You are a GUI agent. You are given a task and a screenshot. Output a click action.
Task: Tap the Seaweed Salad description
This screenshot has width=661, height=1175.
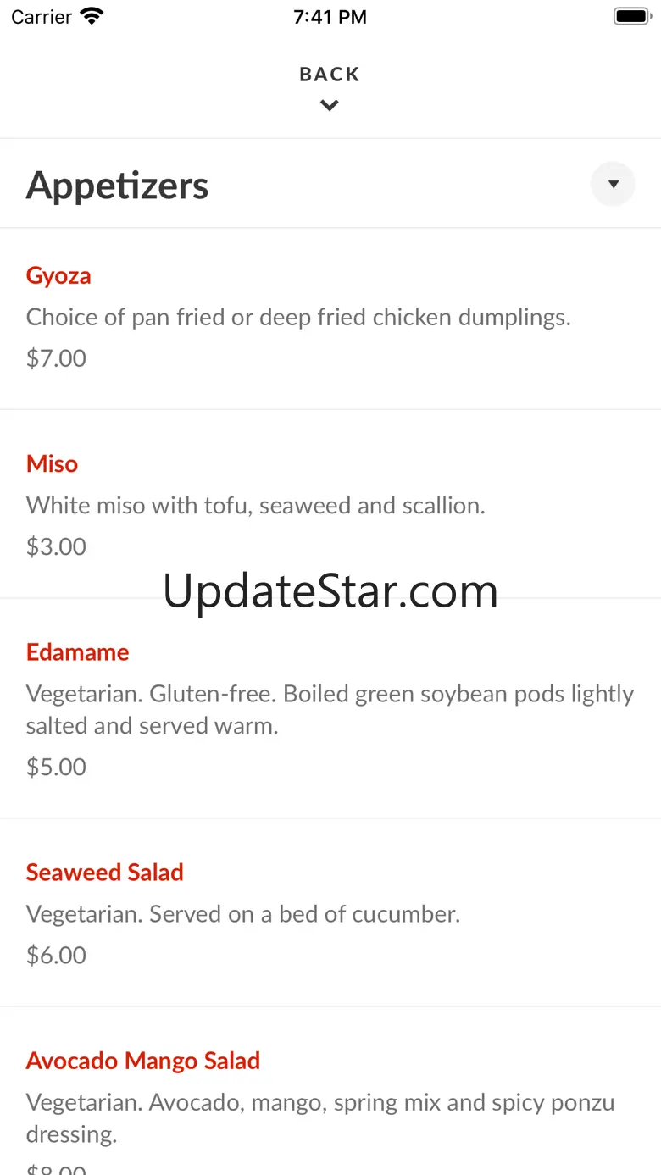[243, 914]
